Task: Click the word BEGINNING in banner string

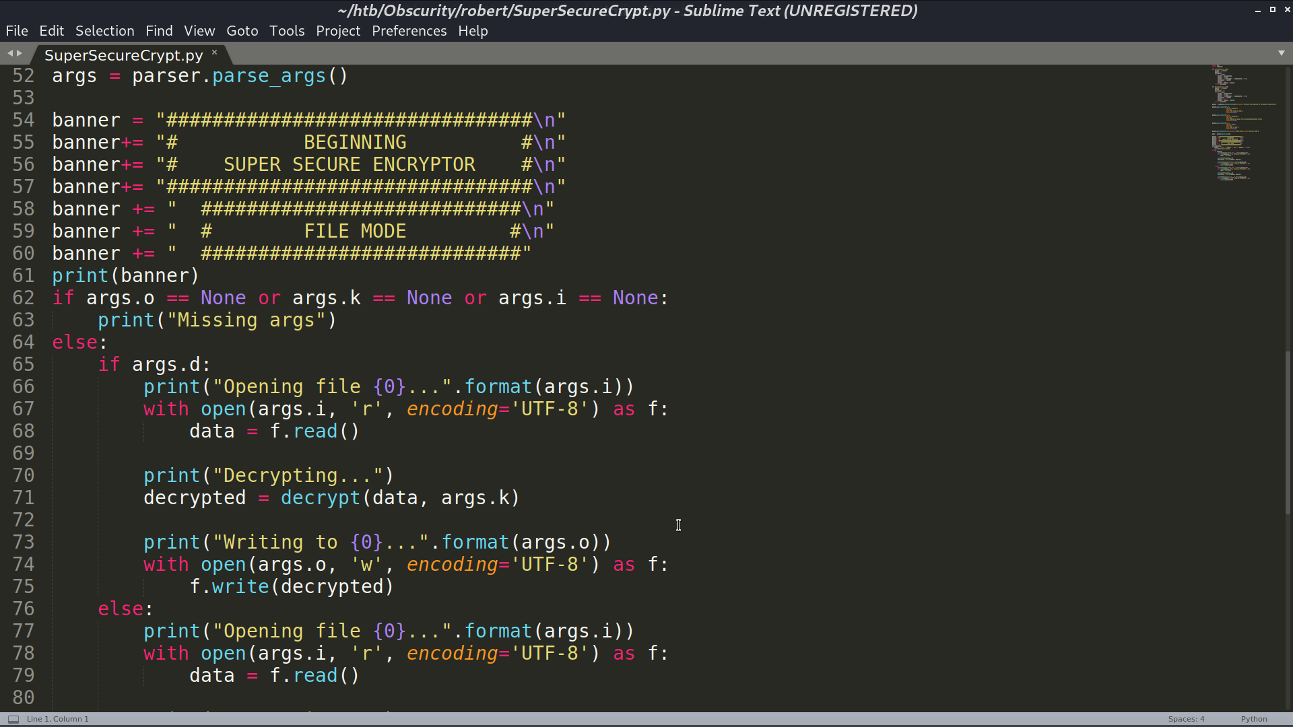Action: click(x=355, y=143)
